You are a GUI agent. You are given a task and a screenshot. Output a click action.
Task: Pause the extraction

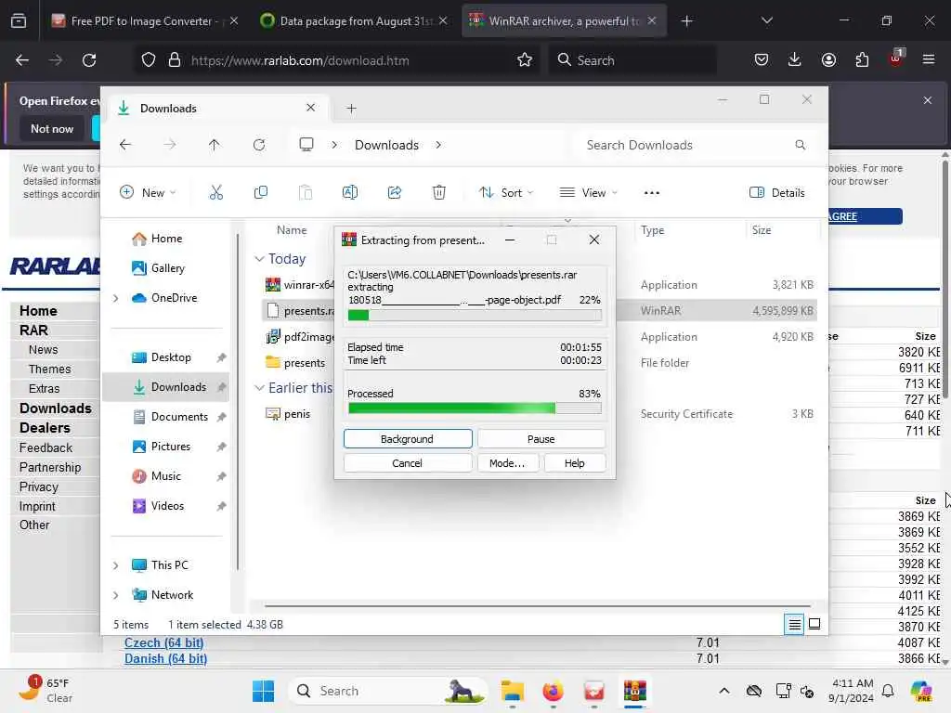pyautogui.click(x=541, y=439)
